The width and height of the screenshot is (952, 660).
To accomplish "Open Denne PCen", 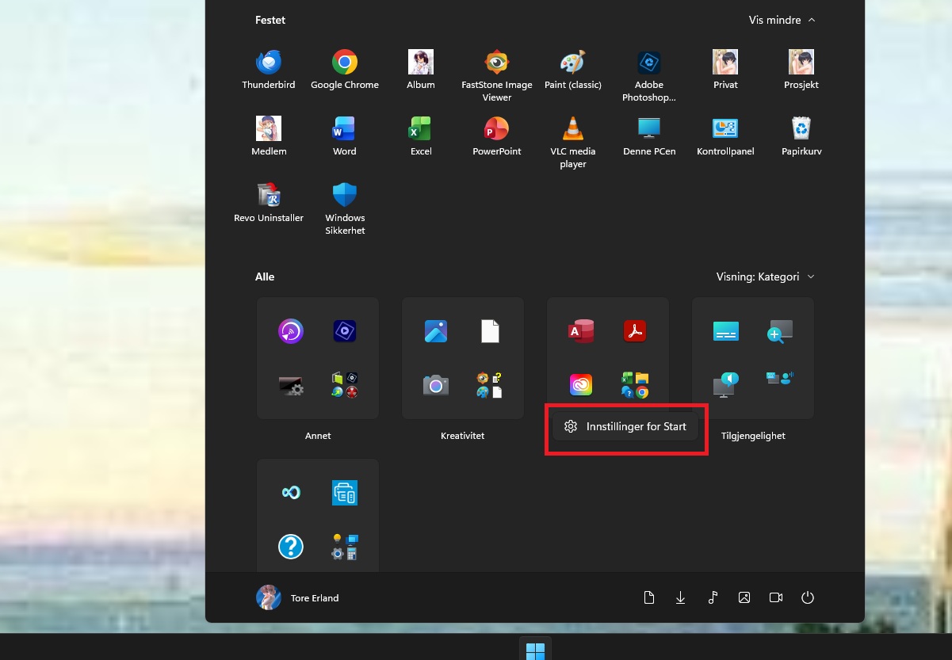I will 649,137.
